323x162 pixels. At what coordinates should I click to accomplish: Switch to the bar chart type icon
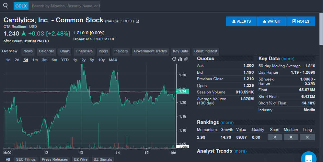(x=180, y=59)
